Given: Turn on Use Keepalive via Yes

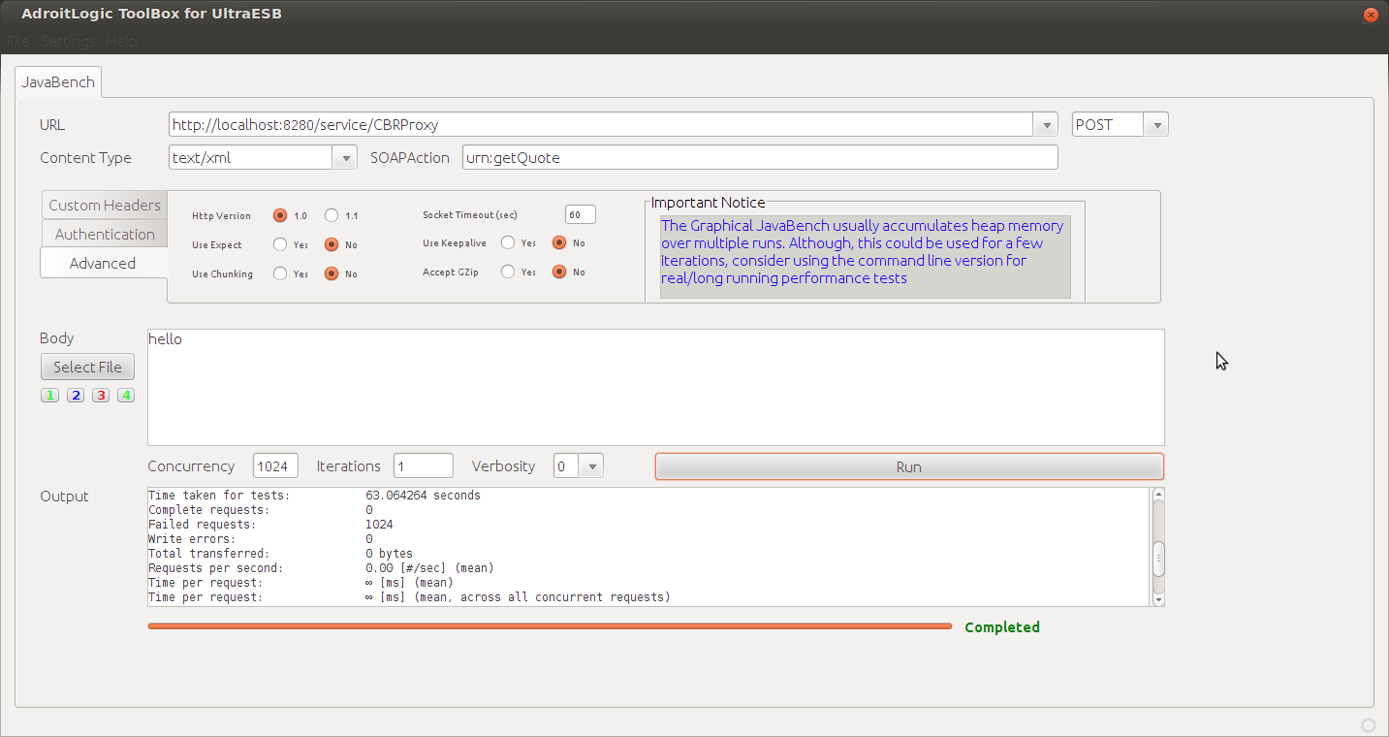Looking at the screenshot, I should click(x=508, y=242).
